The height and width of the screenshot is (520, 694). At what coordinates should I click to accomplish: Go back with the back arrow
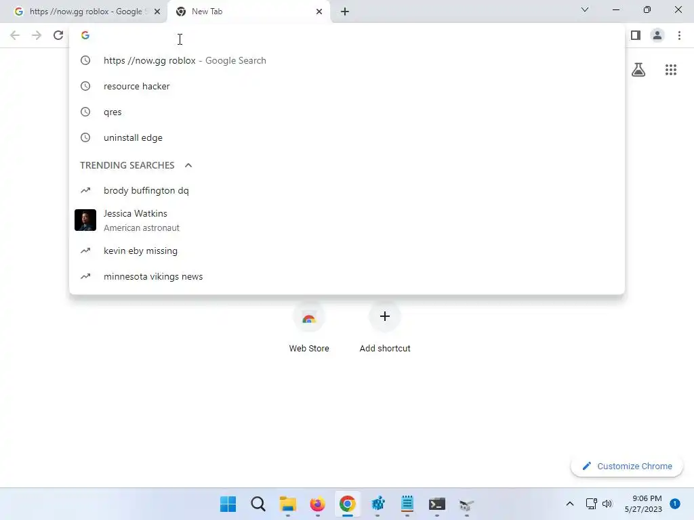coord(15,35)
